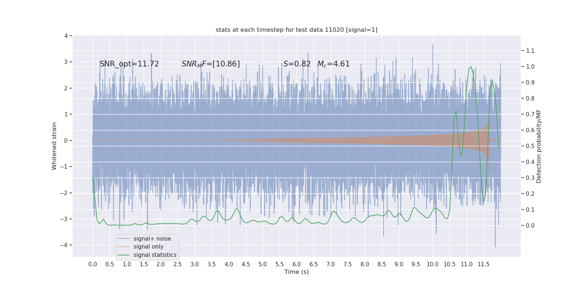Click the −4 tick on left axis

[x=65, y=245]
